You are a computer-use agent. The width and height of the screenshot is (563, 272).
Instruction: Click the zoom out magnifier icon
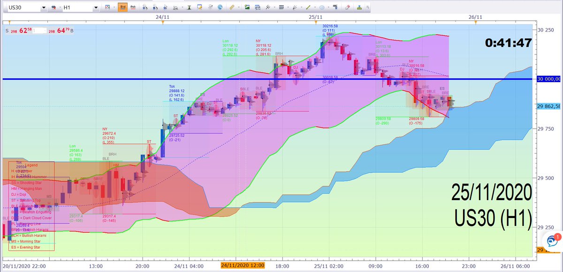point(154,8)
